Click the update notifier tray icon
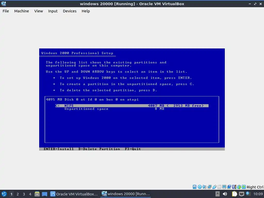The image size is (264, 198). click(x=248, y=194)
